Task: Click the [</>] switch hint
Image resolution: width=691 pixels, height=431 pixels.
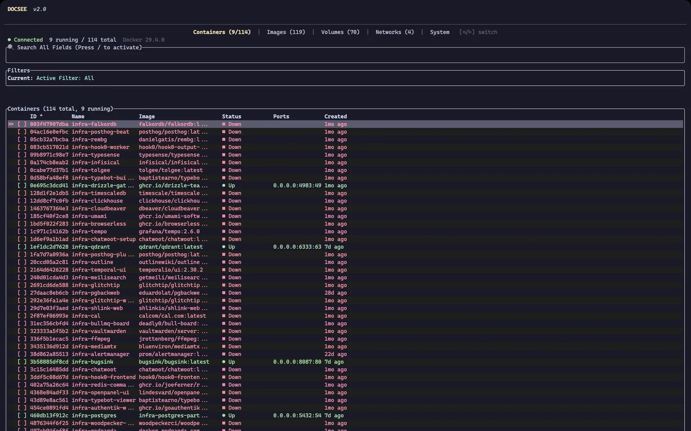Action: coord(478,32)
